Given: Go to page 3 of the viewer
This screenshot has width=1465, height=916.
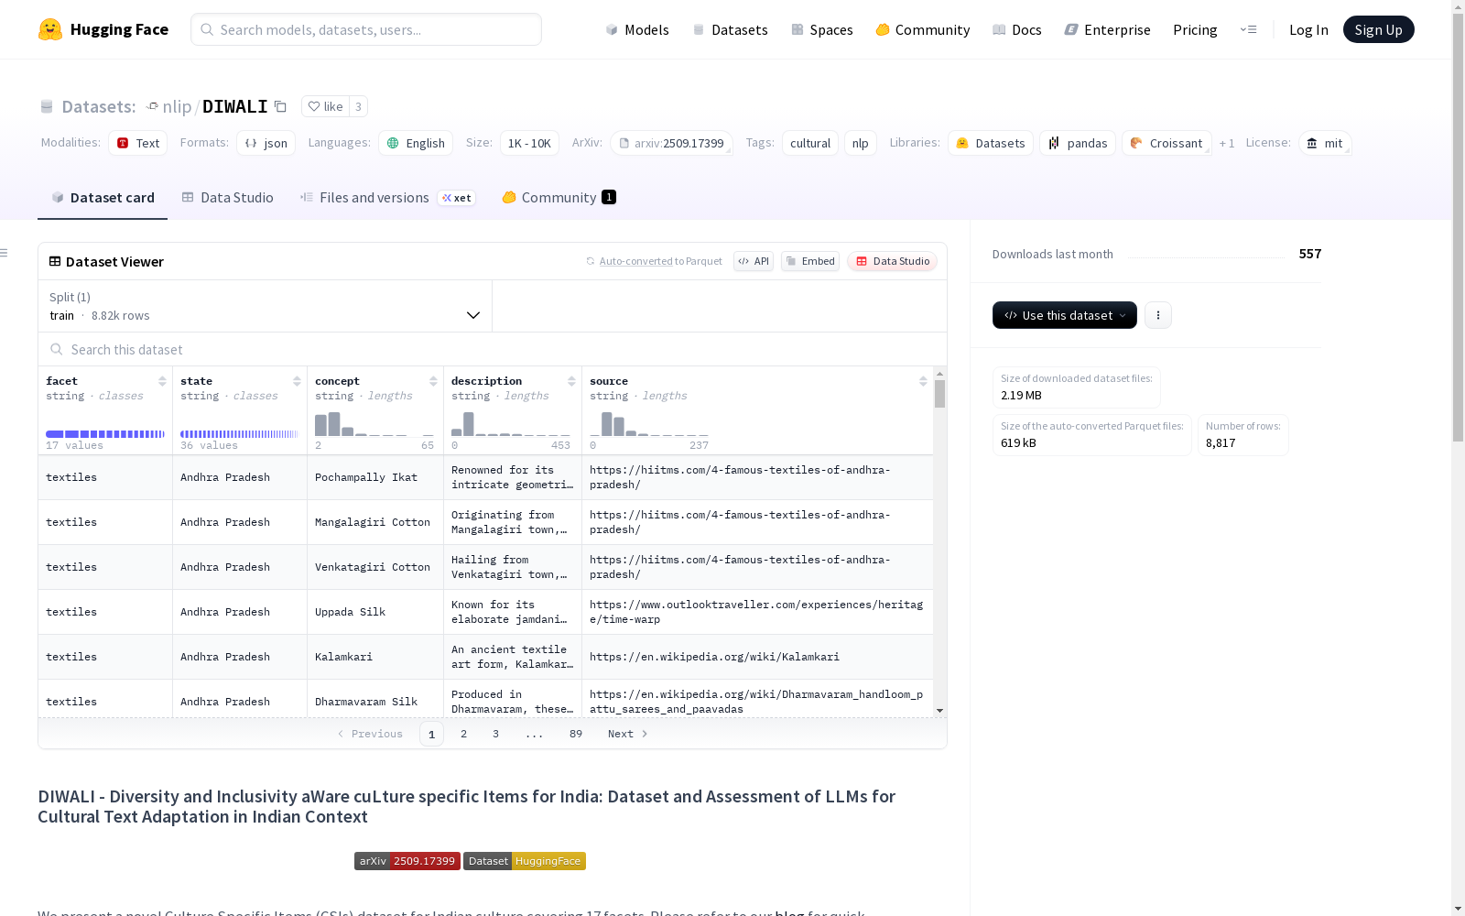Looking at the screenshot, I should point(496,734).
